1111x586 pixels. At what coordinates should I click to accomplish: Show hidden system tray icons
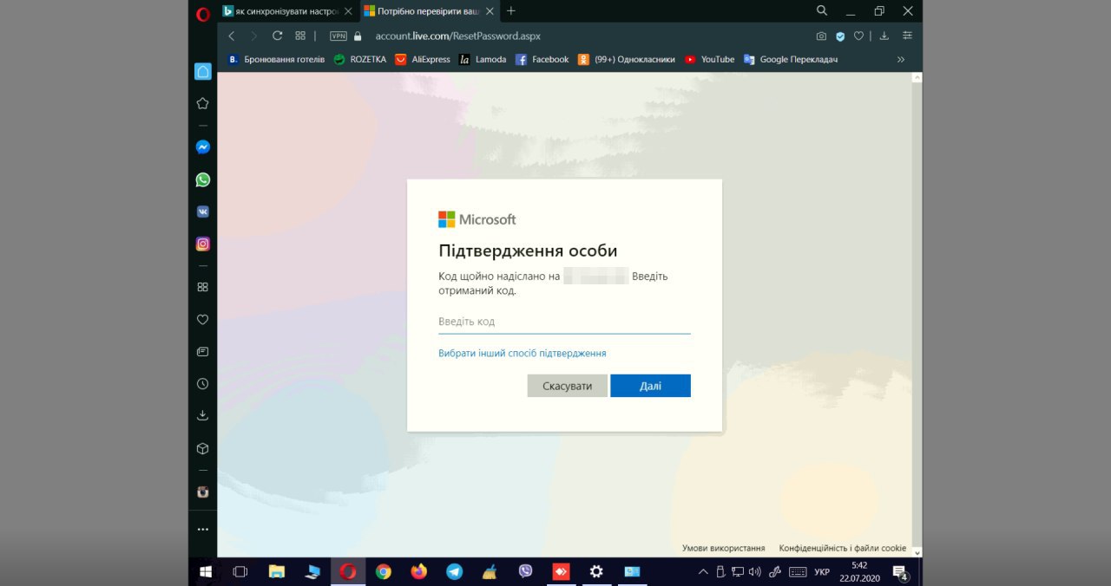(x=702, y=572)
